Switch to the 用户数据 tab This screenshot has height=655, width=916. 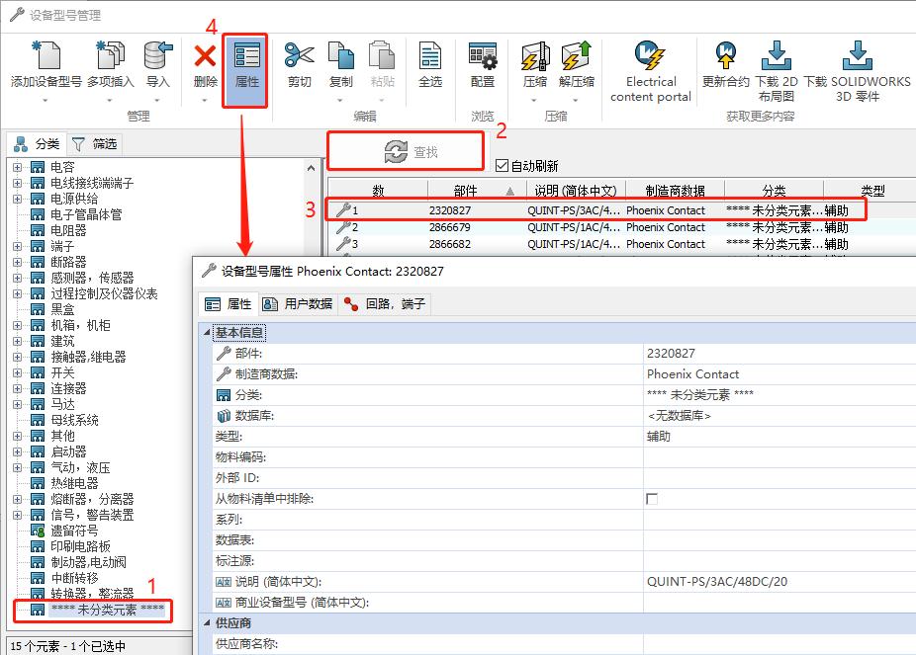point(297,304)
